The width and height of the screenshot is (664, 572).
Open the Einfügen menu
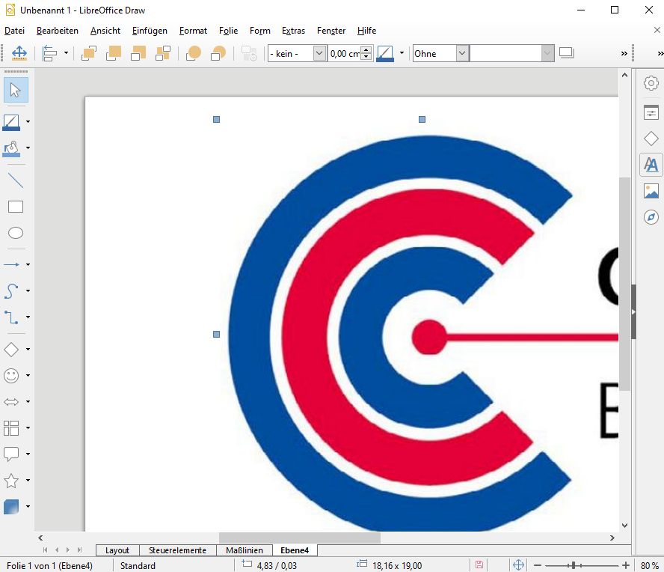pyautogui.click(x=150, y=31)
